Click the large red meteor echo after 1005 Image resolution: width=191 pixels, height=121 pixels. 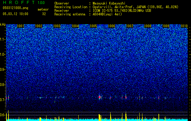[x=100, y=97]
